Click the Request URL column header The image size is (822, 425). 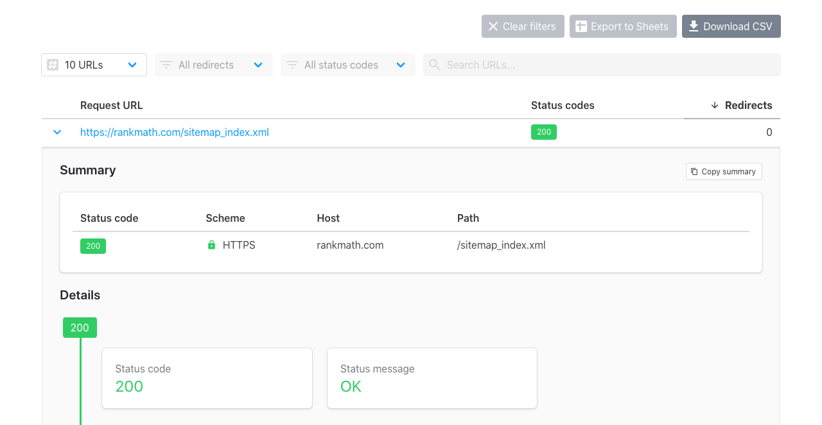click(112, 105)
